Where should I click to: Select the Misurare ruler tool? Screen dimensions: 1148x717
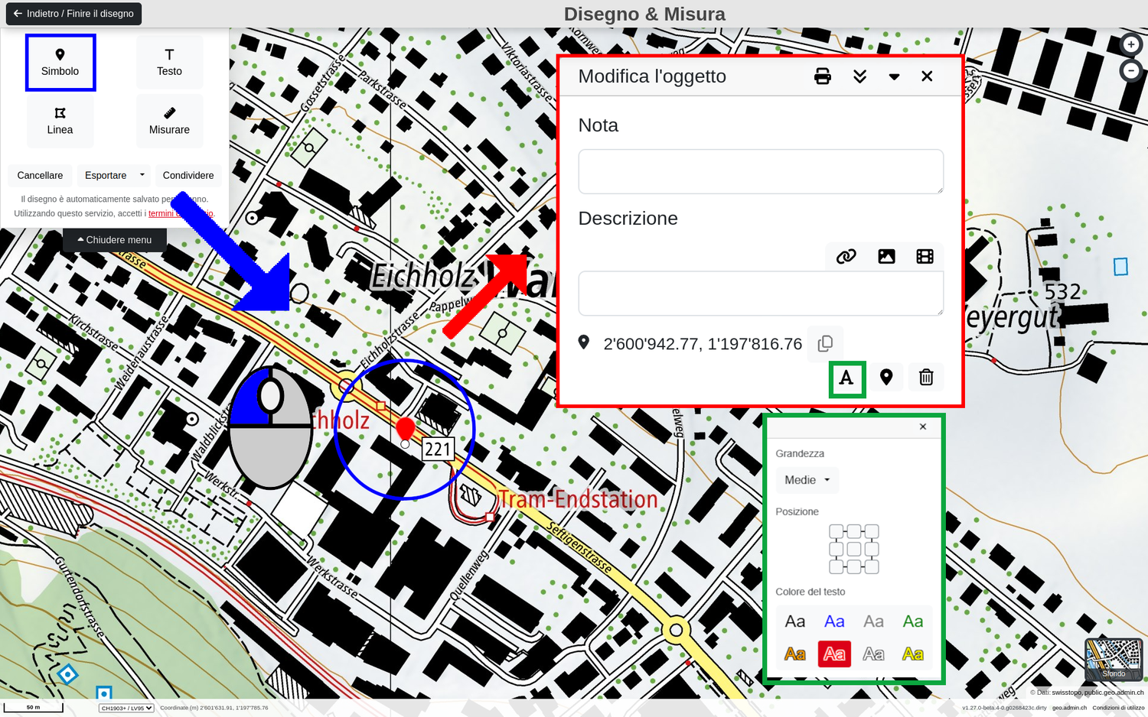pos(169,121)
